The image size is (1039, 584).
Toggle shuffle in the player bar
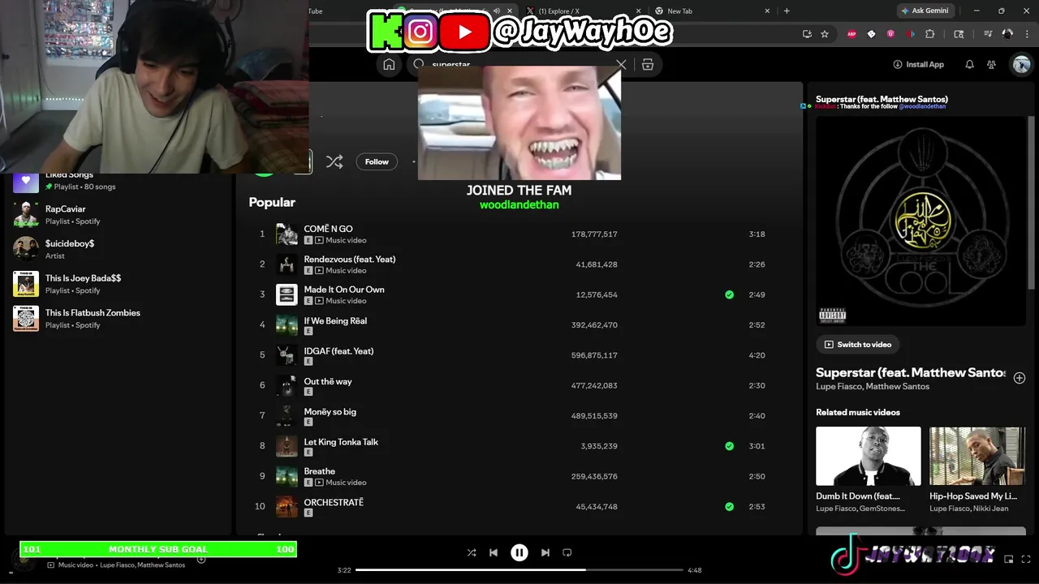472,552
